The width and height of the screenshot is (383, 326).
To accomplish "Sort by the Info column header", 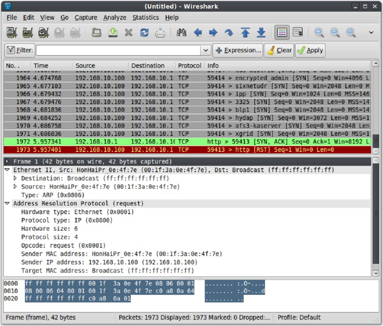I will (288, 65).
